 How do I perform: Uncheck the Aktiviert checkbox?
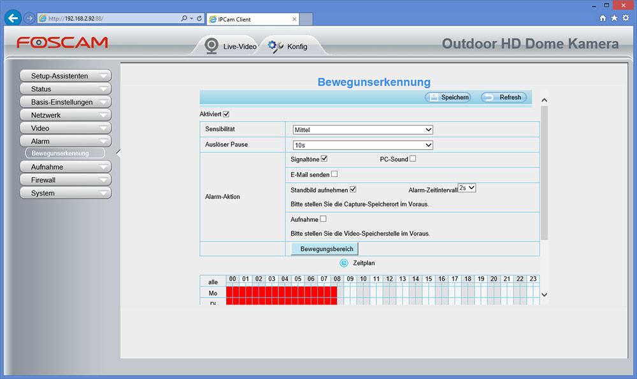click(226, 114)
